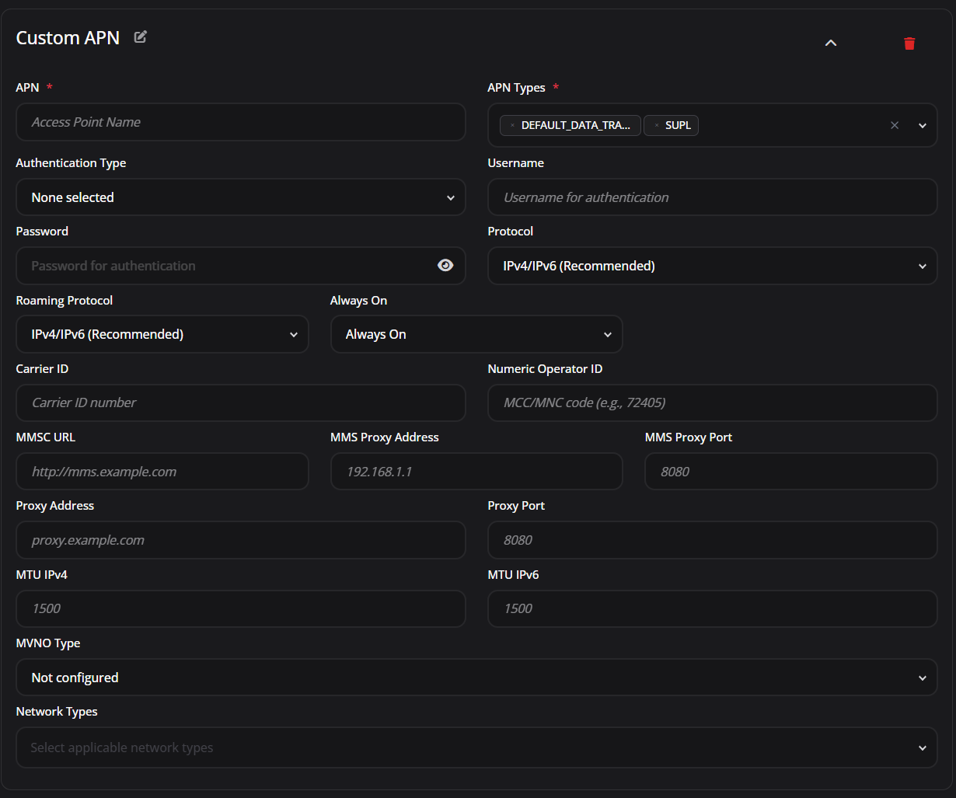Click the Roaming Protocol label
Viewport: 956px width, 798px height.
coord(65,301)
